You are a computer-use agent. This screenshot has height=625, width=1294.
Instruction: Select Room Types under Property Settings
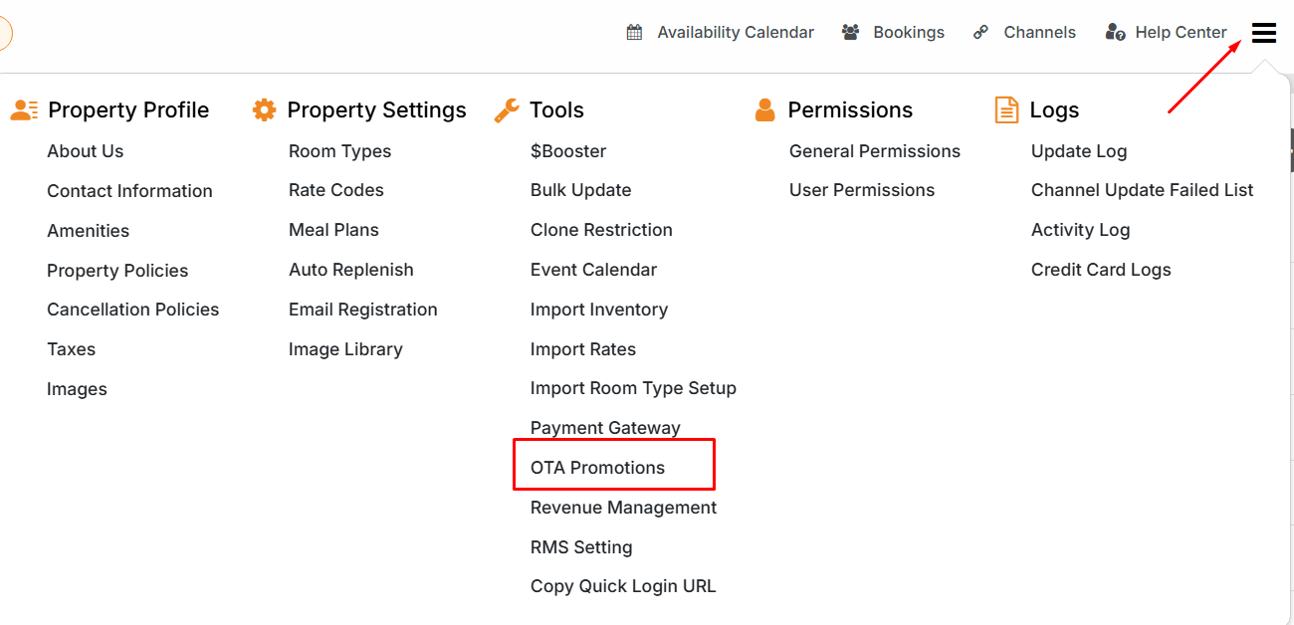click(339, 151)
